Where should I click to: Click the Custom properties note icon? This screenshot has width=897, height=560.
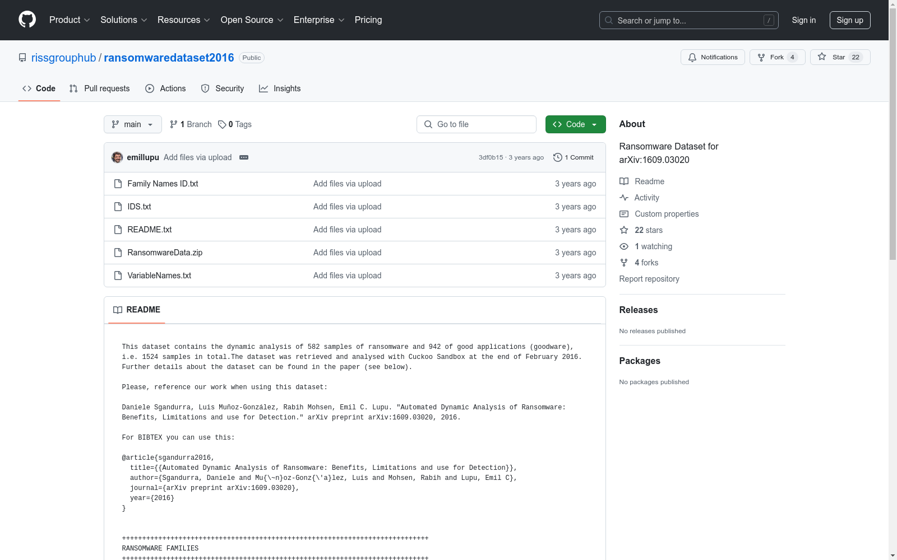(624, 214)
